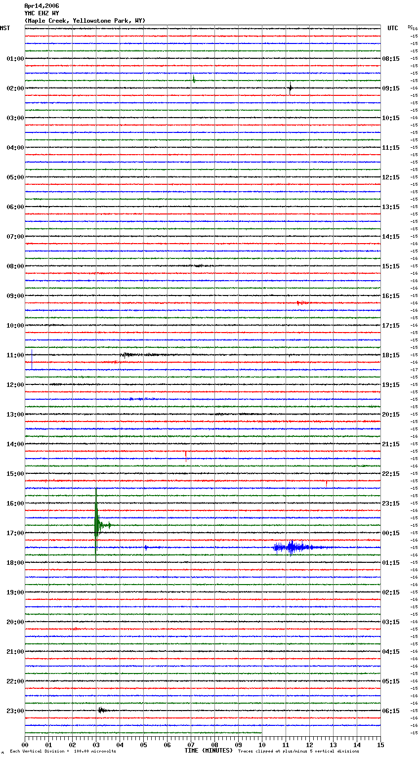Click the faint black signal on the 08:00 trace
Screen dimensions: 420x758
point(198,265)
